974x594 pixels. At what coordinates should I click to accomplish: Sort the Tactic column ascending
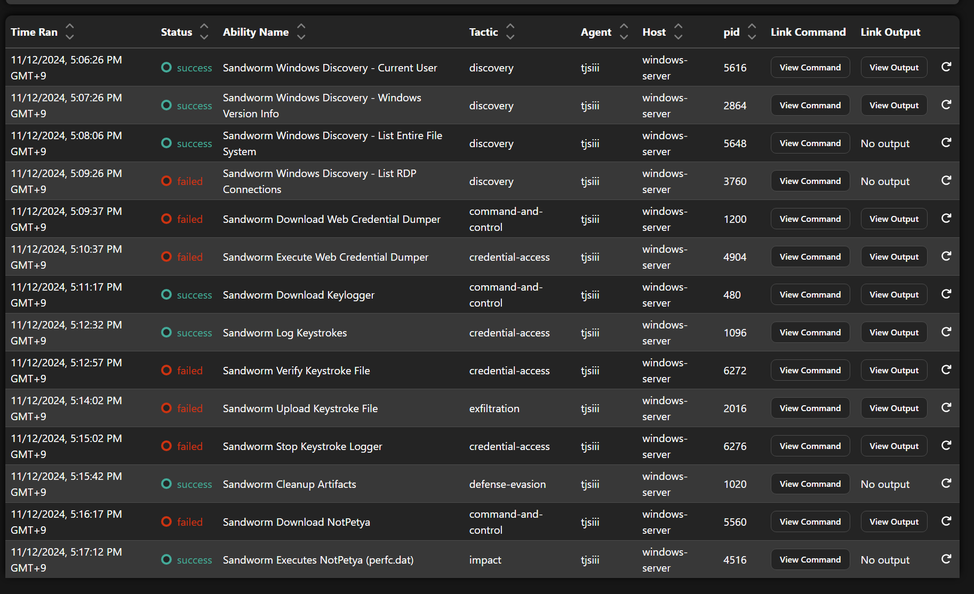(x=510, y=26)
